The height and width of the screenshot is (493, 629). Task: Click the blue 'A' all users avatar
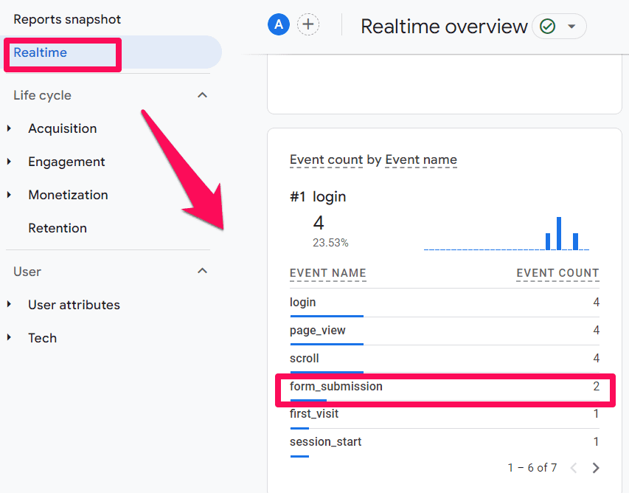point(278,25)
